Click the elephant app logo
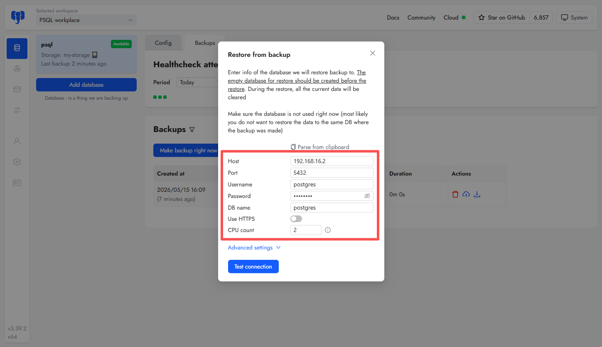Screen dimensions: 602x347 point(17,17)
